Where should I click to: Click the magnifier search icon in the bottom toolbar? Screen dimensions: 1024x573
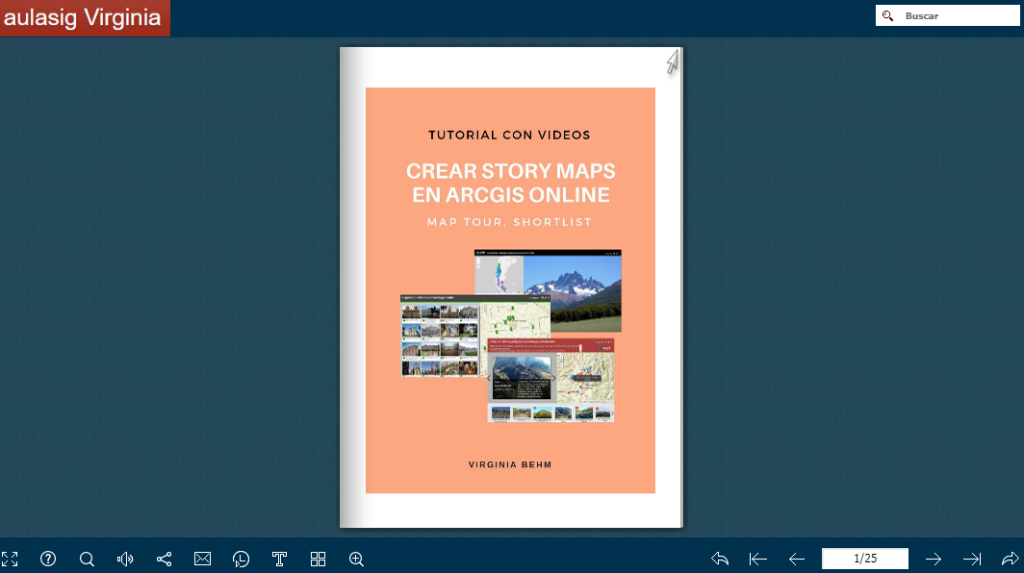pos(87,560)
